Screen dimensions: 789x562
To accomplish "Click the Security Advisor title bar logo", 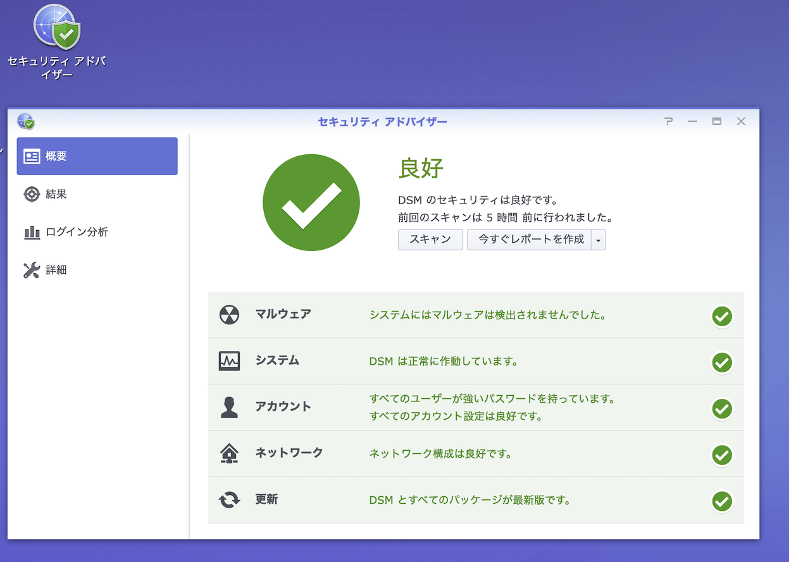I will (26, 121).
